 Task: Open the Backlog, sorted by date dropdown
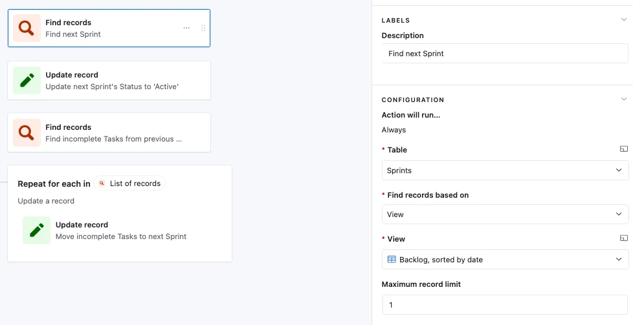(x=505, y=259)
